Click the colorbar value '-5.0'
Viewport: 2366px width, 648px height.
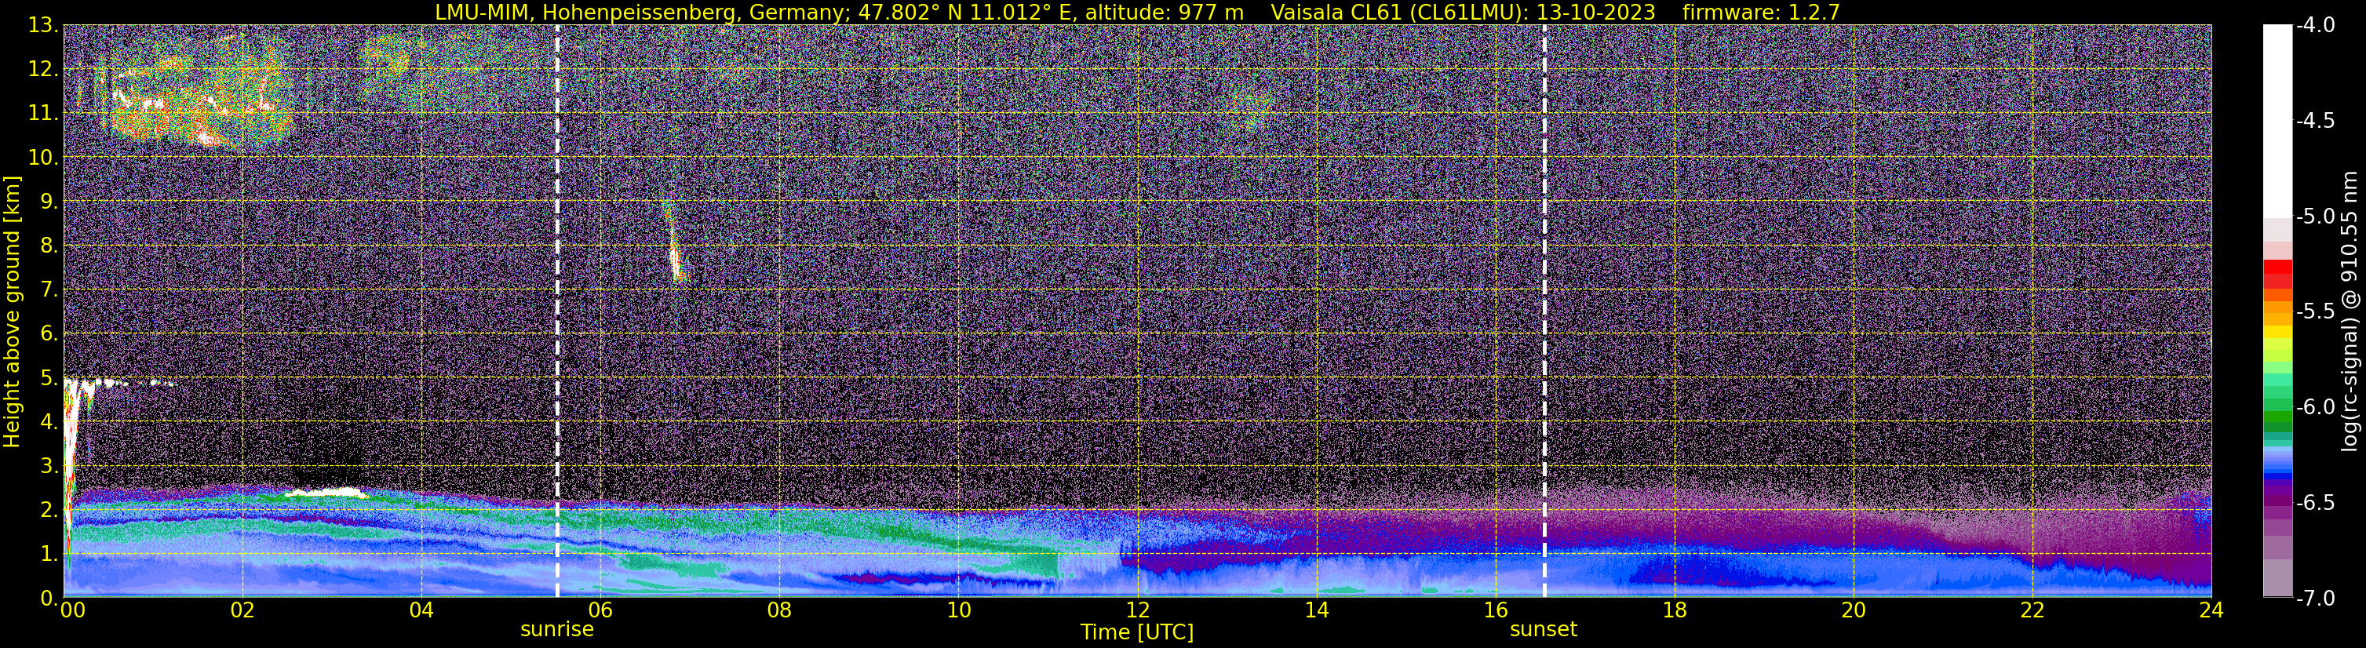[x=2314, y=216]
